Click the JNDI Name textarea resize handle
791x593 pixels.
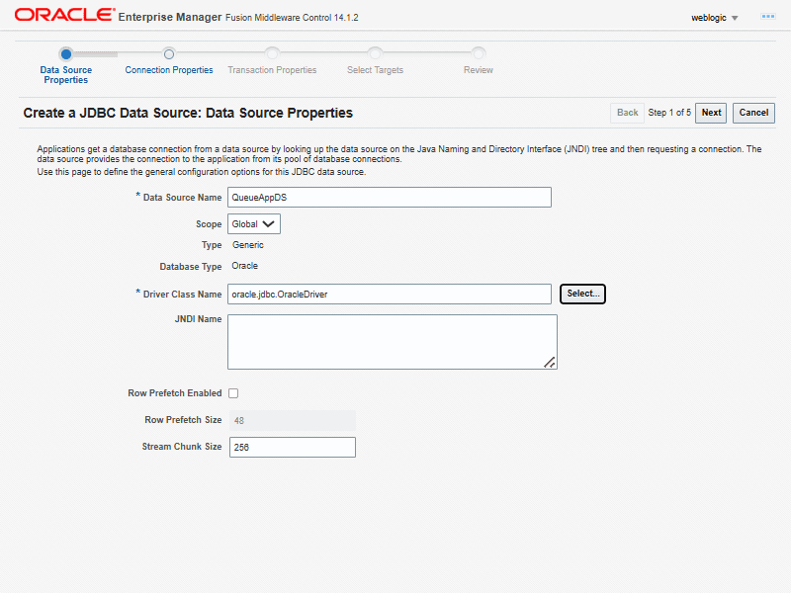(x=550, y=363)
